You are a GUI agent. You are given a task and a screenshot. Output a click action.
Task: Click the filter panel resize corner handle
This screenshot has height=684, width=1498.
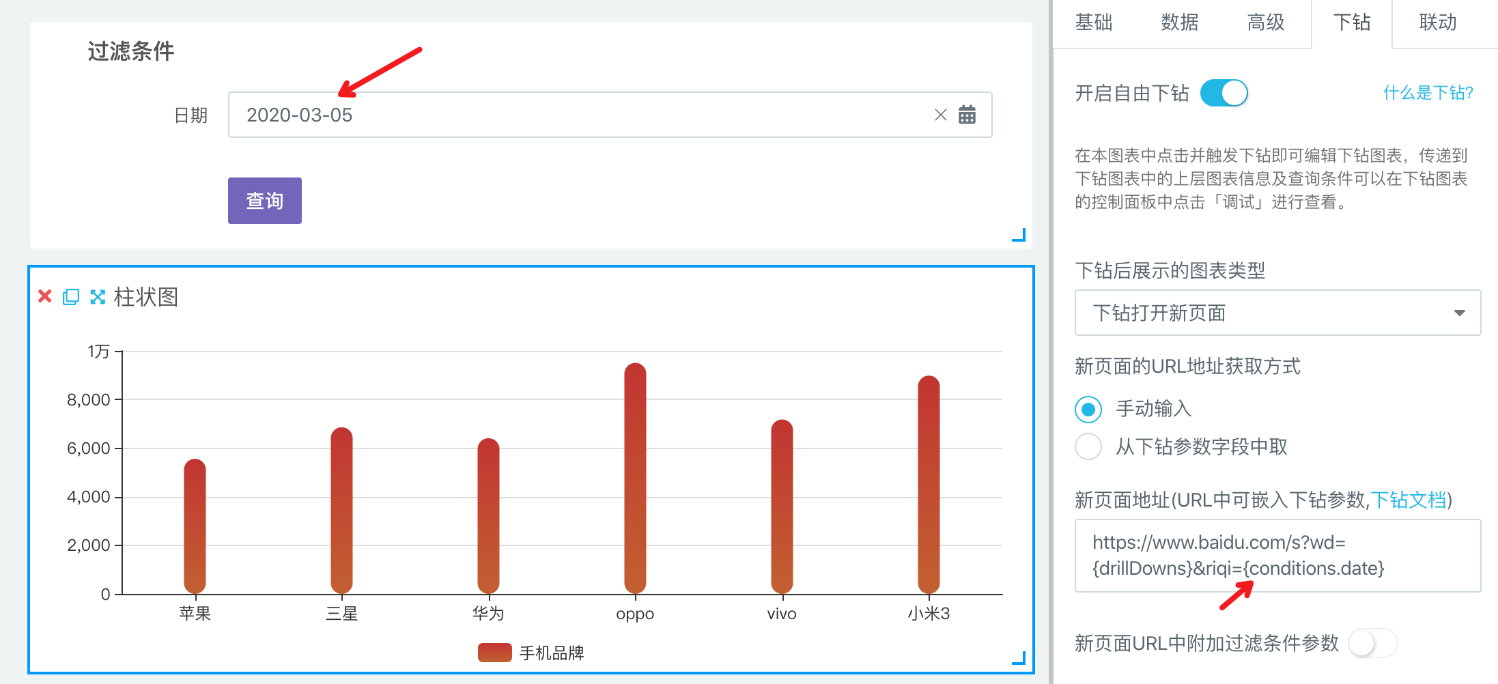[x=1019, y=235]
